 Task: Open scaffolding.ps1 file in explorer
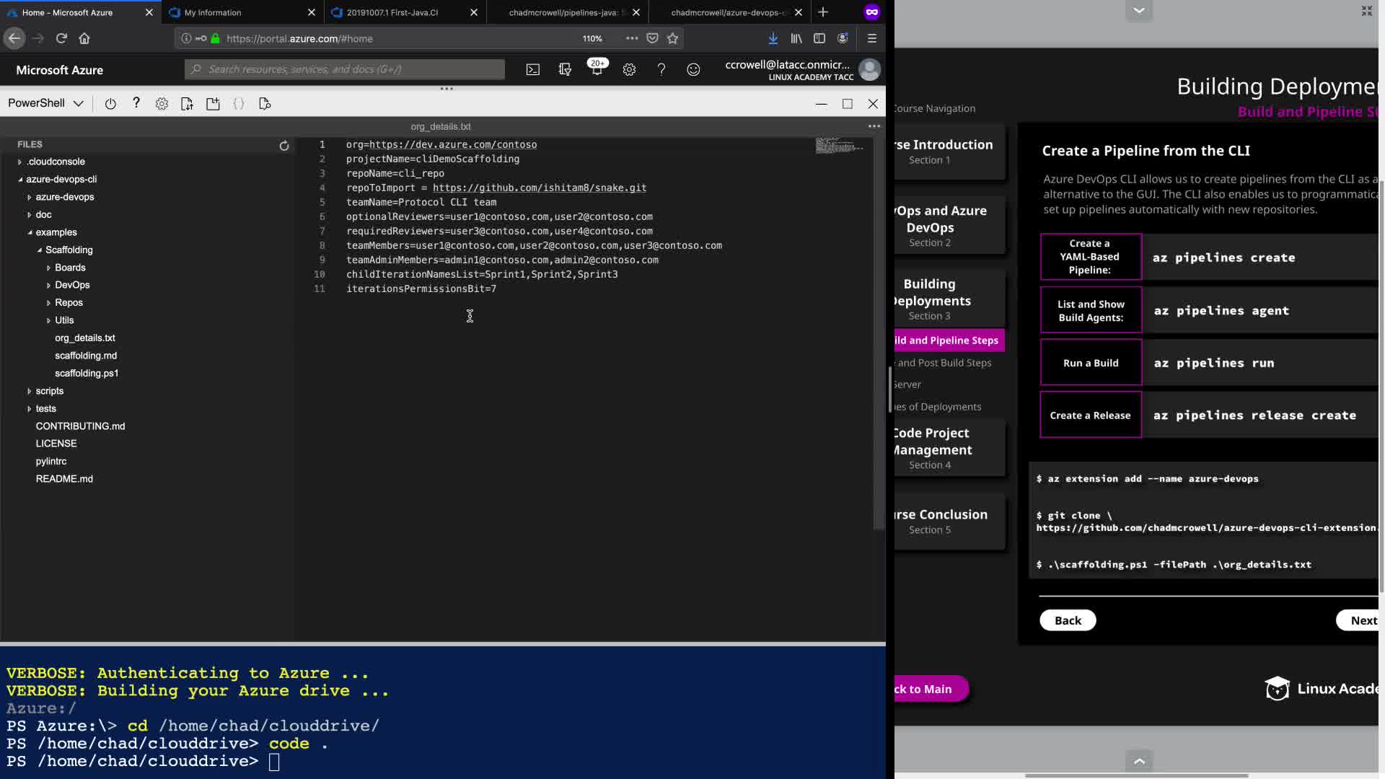pyautogui.click(x=87, y=374)
